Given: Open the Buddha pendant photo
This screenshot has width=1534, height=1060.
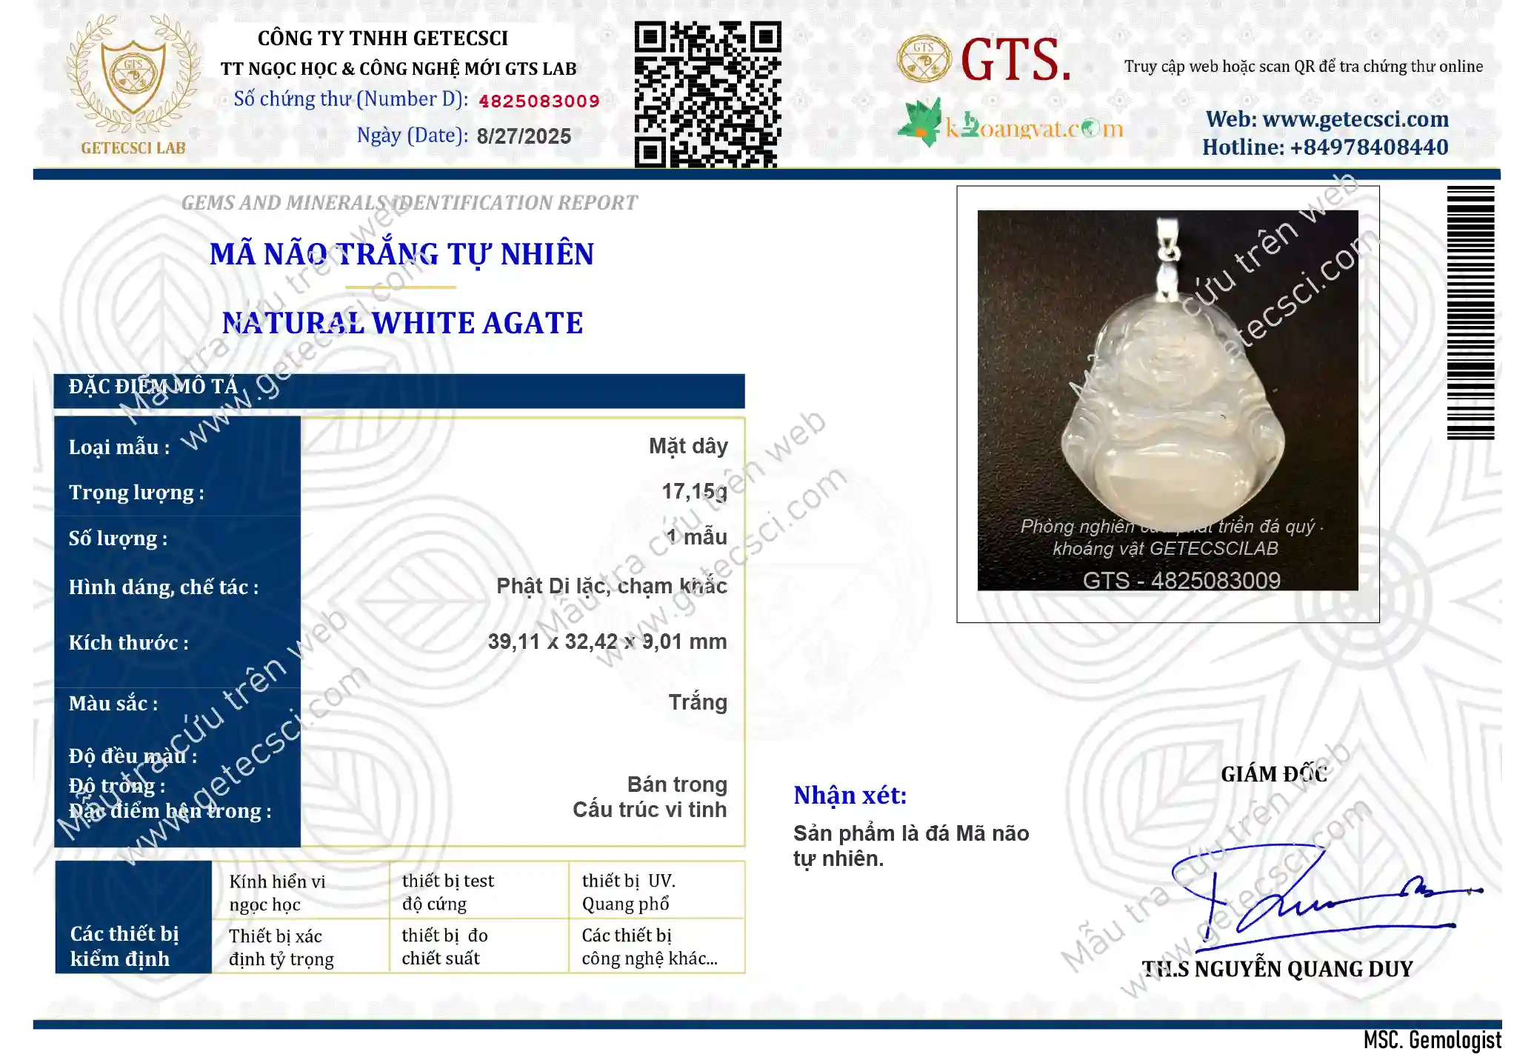Looking at the screenshot, I should tap(1167, 400).
